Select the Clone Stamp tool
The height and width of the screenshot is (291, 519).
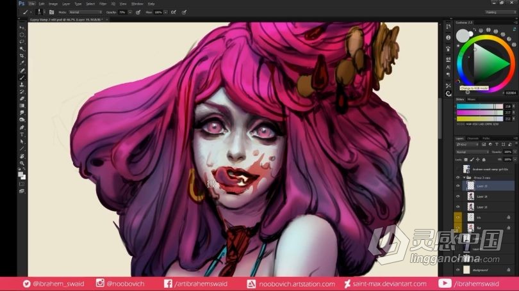point(22,84)
